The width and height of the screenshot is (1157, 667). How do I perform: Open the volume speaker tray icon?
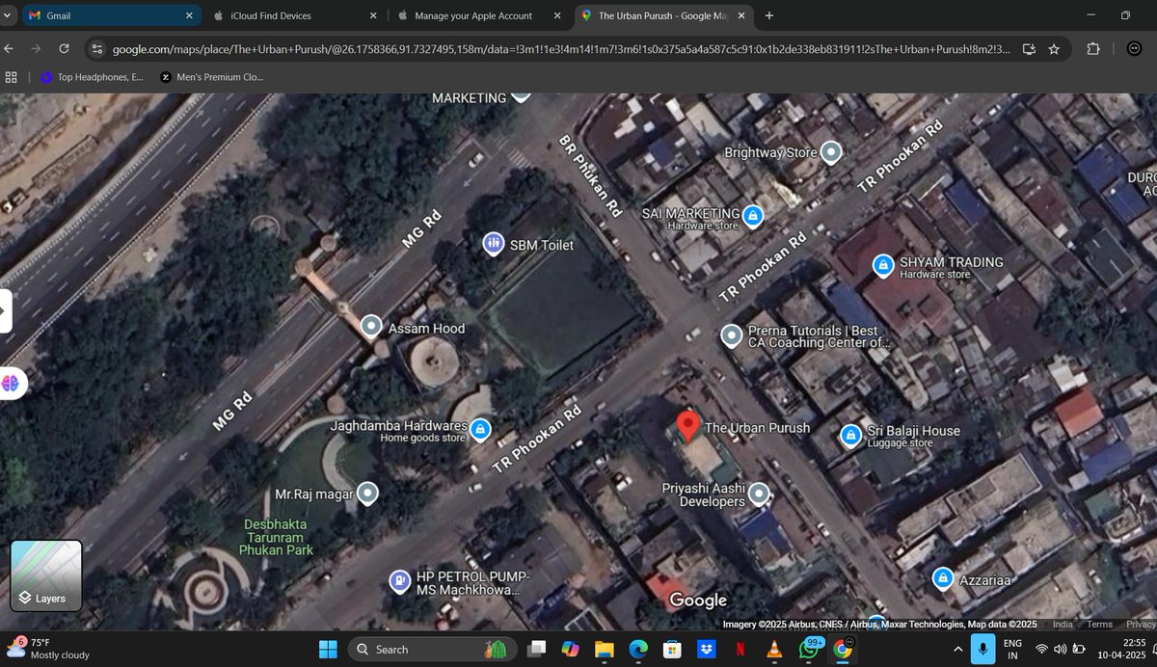[1060, 649]
